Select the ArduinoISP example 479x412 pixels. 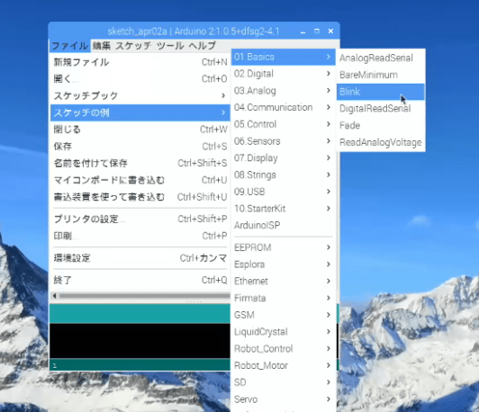click(x=283, y=225)
